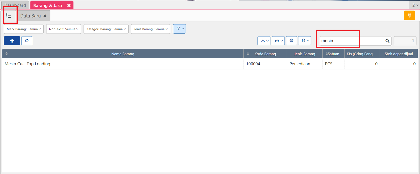Open the funnel filter options

coord(179,29)
